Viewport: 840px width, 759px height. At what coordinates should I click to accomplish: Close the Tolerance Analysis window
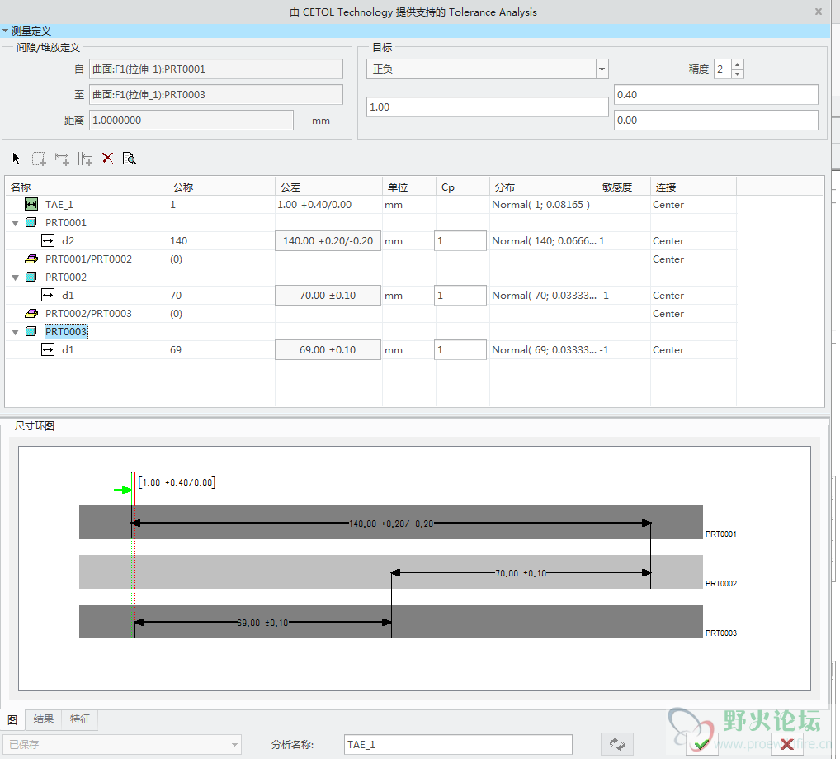point(818,12)
